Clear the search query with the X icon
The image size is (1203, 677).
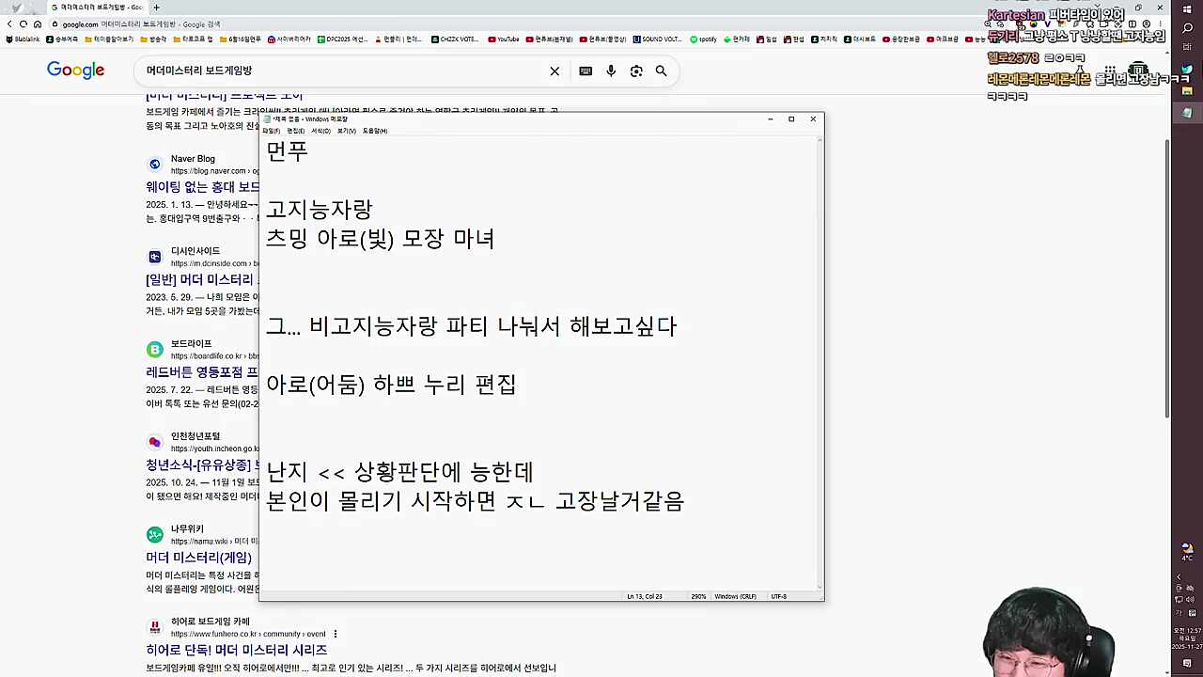pyautogui.click(x=555, y=71)
